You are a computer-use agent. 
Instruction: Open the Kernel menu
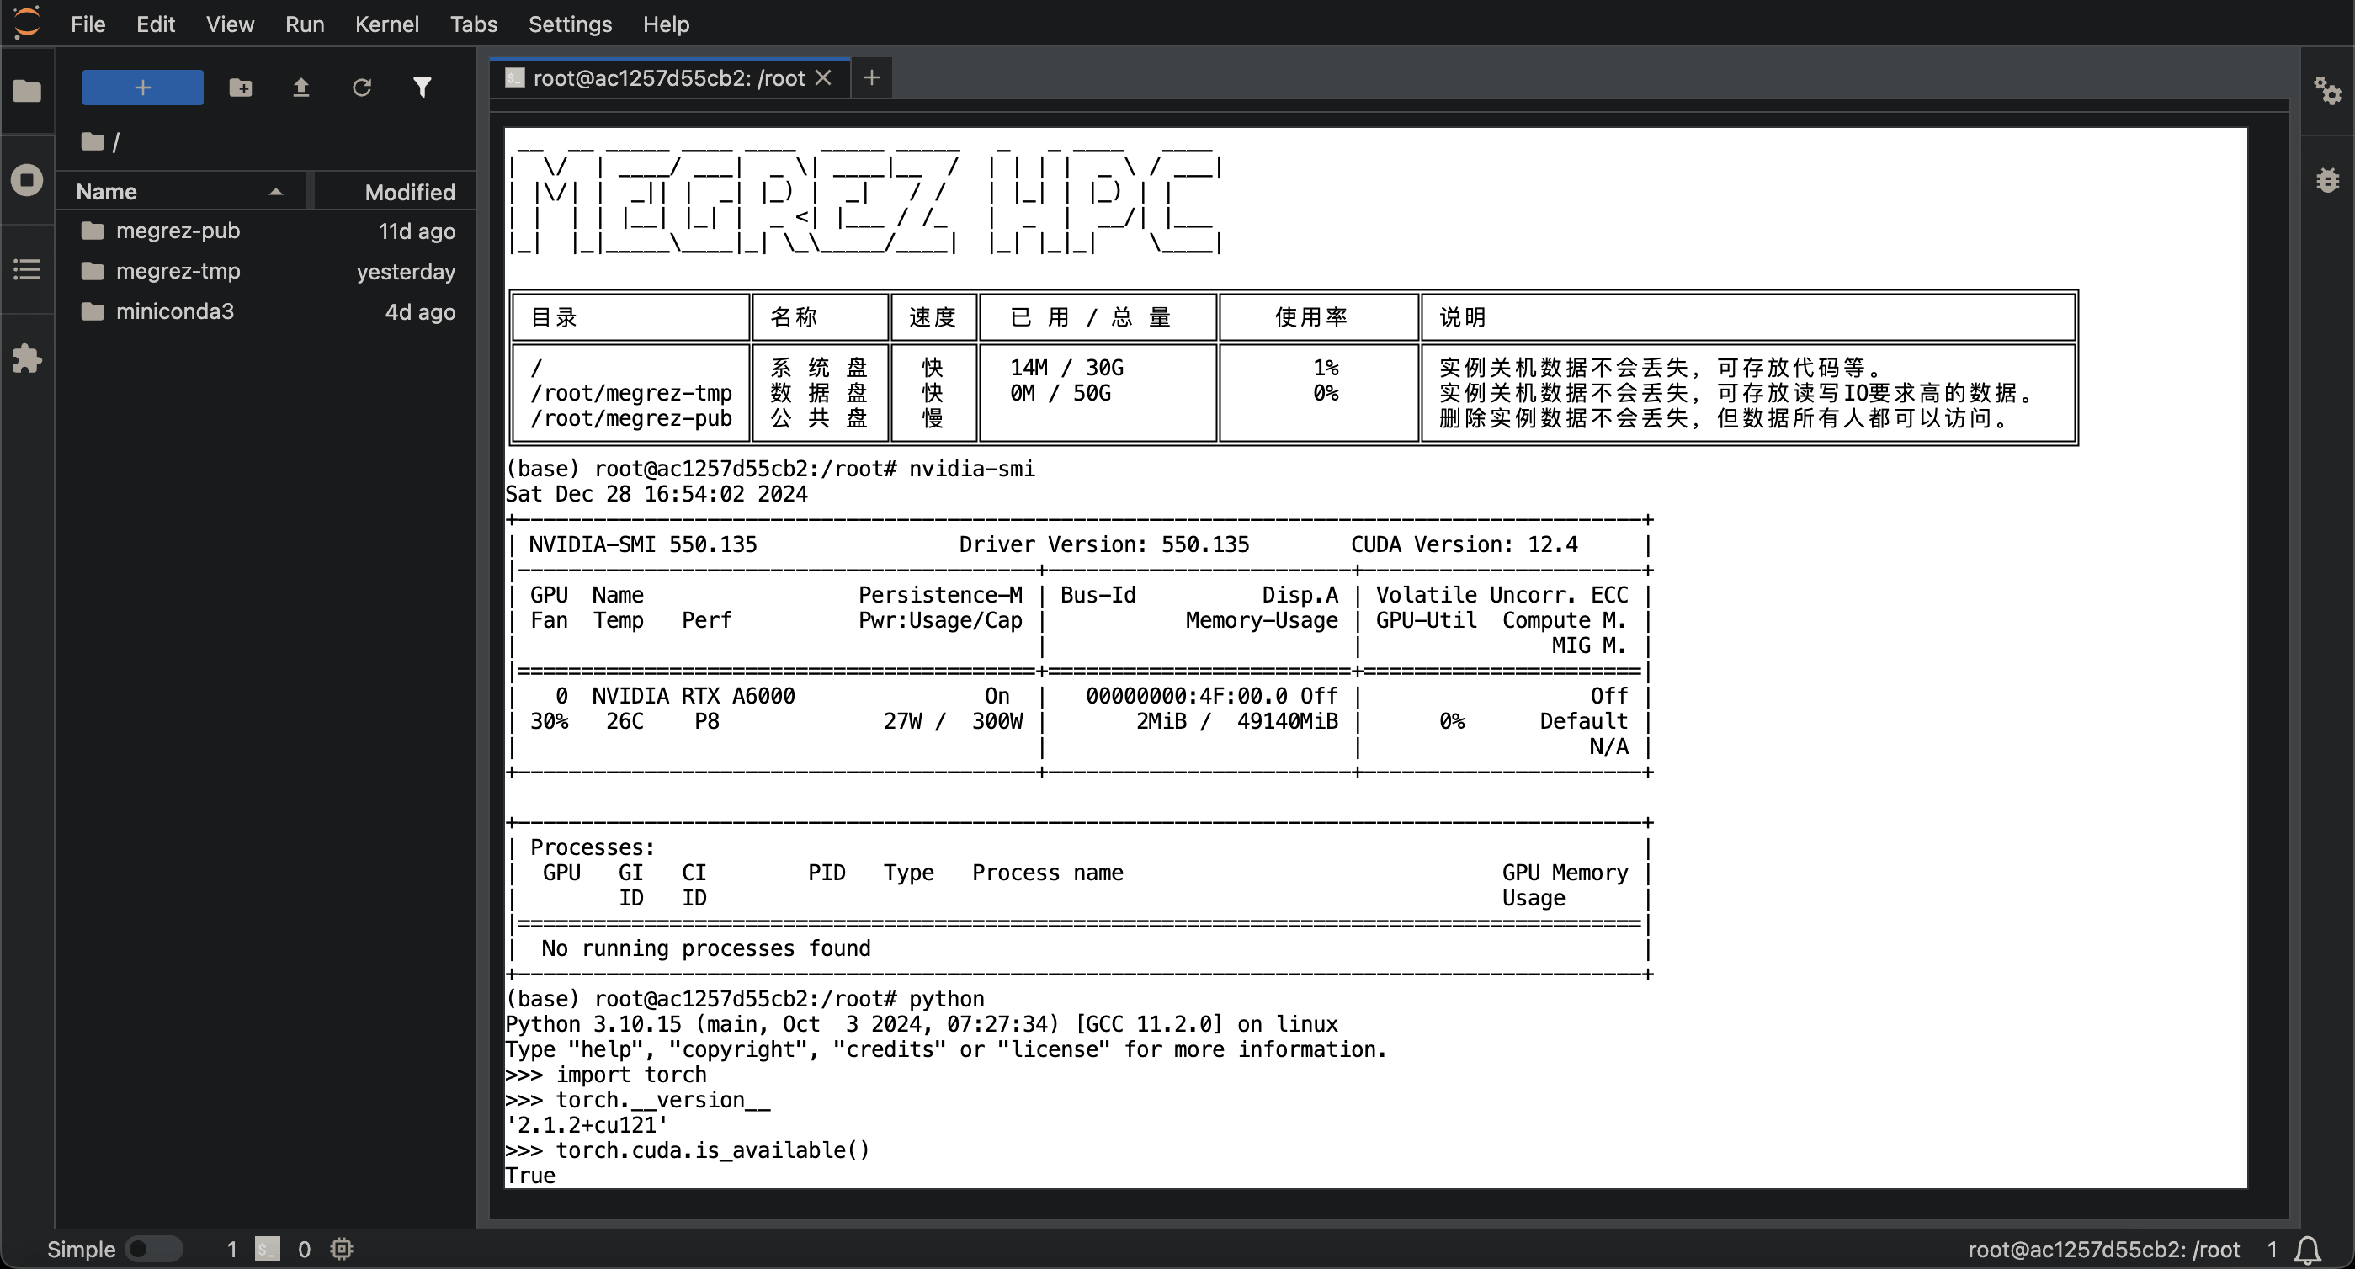[388, 24]
